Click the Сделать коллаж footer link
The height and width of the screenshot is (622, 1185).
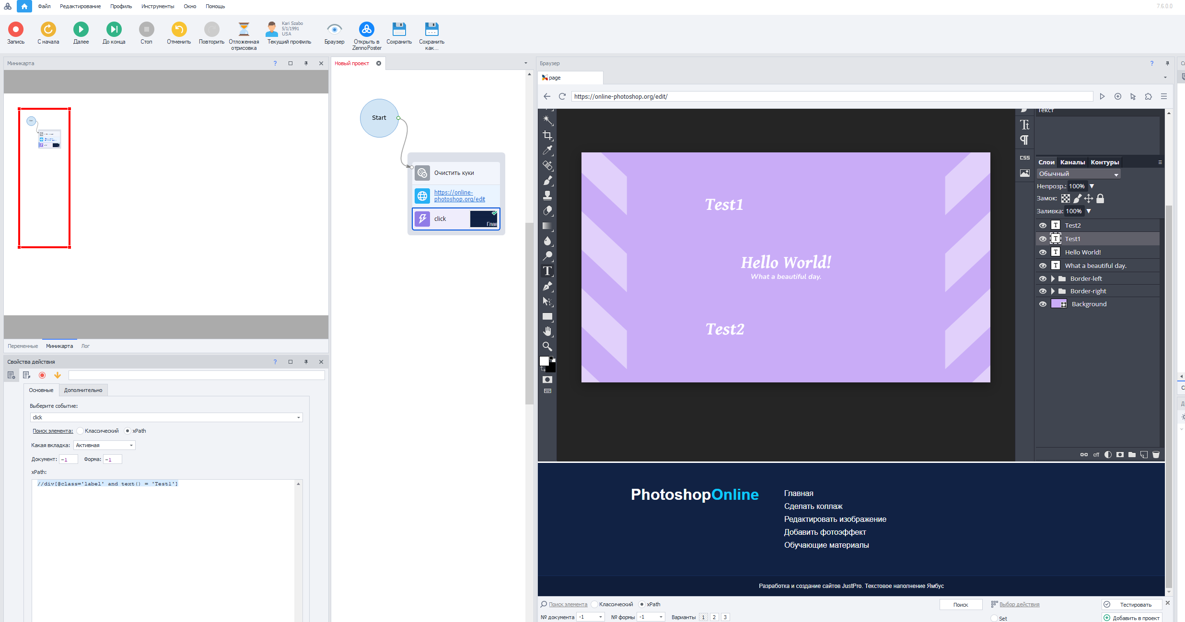(x=813, y=506)
